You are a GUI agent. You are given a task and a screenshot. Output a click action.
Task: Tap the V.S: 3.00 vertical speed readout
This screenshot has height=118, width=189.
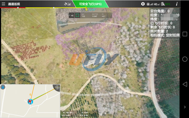tap(66, 115)
